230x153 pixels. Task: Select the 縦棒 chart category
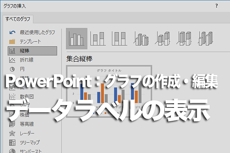(x=32, y=51)
